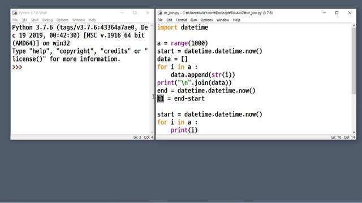Open Format menu in str_join.py editor

click(182, 20)
